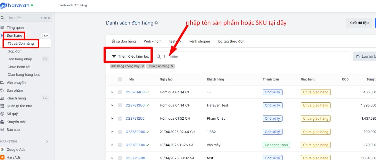Expand order row D23780900 details
This screenshot has width=376, height=160.
[x=112, y=132]
